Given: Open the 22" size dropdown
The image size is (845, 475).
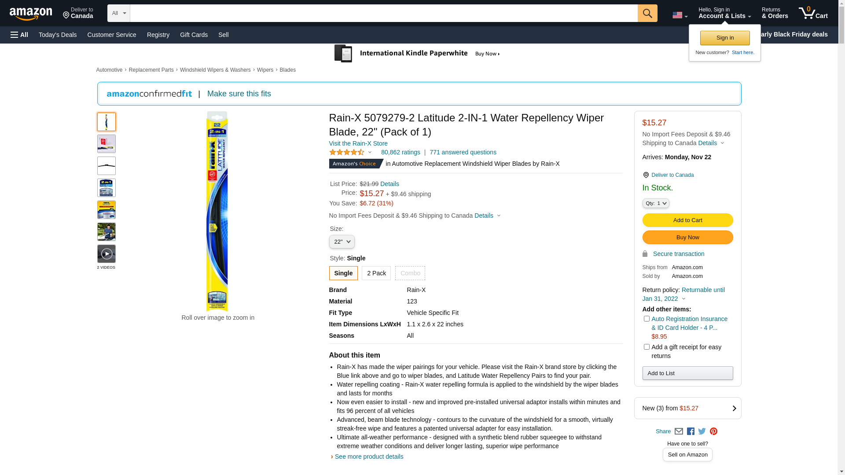Looking at the screenshot, I should [342, 241].
